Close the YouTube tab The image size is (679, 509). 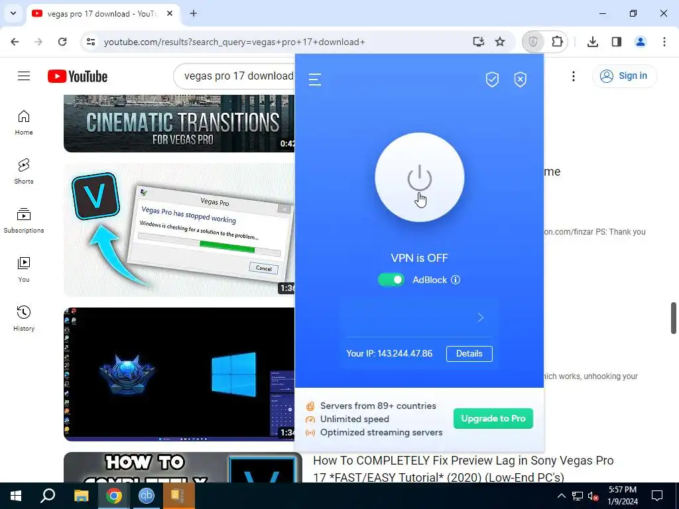[x=170, y=14]
